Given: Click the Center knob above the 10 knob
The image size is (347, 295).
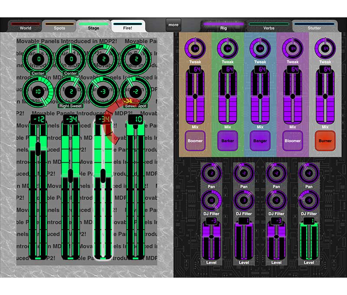Looking at the screenshot, I should 38,59.
